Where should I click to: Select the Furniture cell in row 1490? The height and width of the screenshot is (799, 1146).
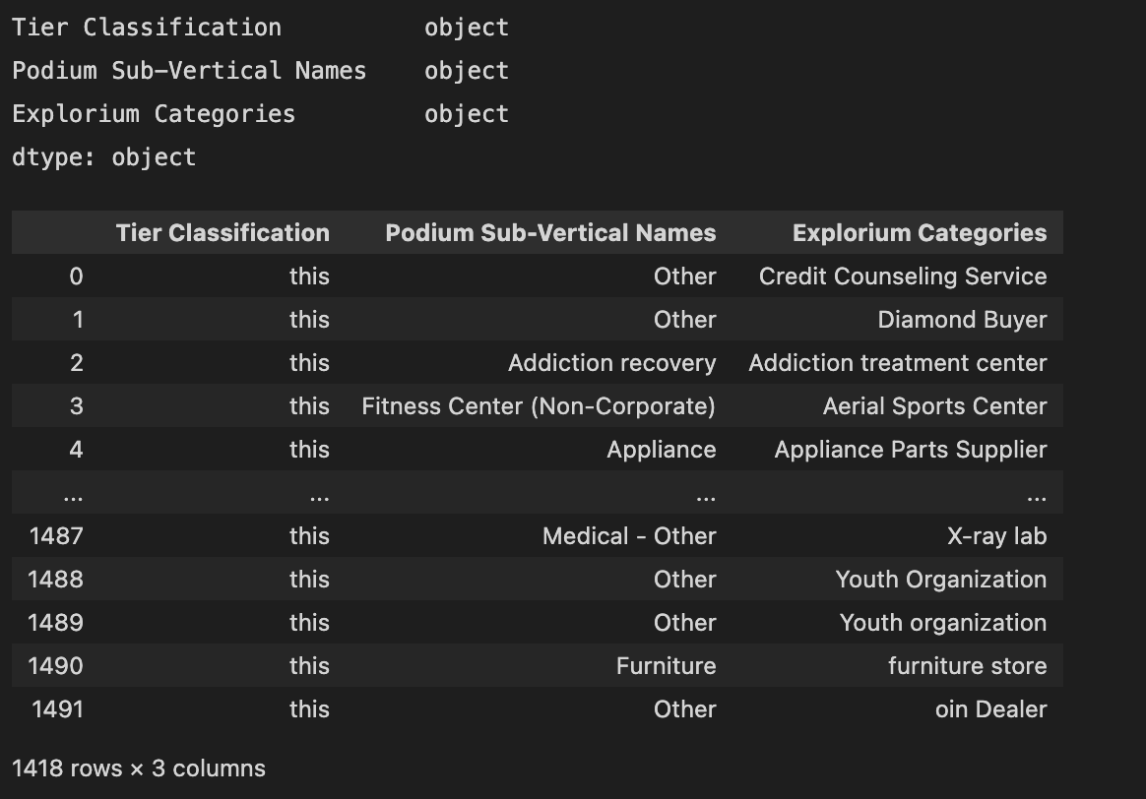[666, 666]
